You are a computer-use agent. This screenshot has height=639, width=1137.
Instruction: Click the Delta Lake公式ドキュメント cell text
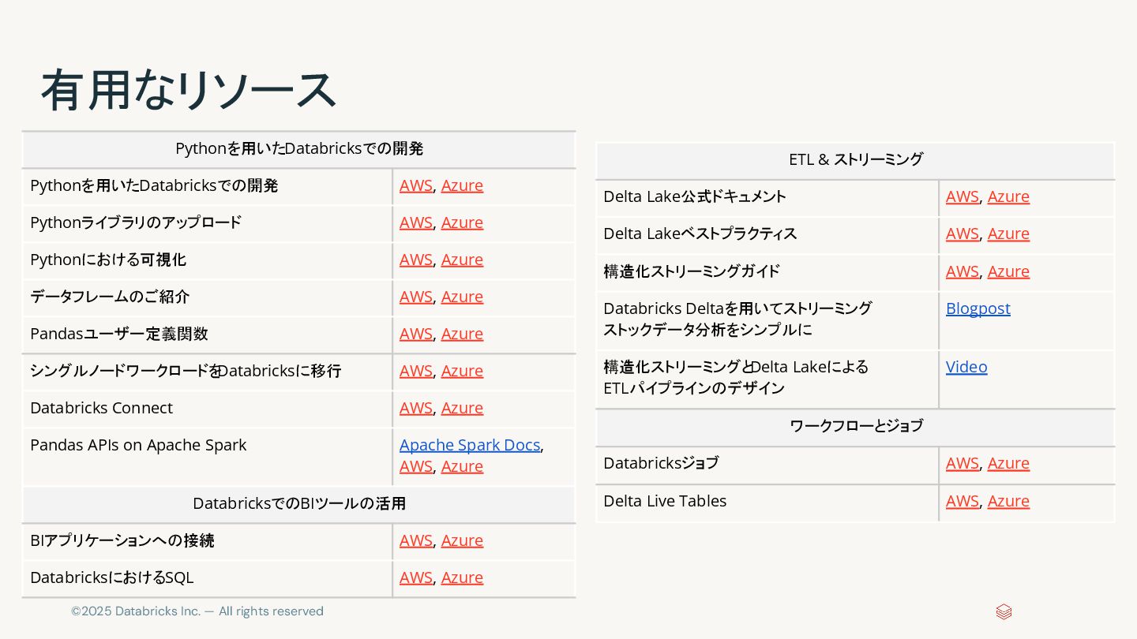coord(695,196)
